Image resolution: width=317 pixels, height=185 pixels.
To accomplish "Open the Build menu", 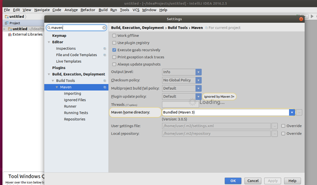I will [103, 10].
